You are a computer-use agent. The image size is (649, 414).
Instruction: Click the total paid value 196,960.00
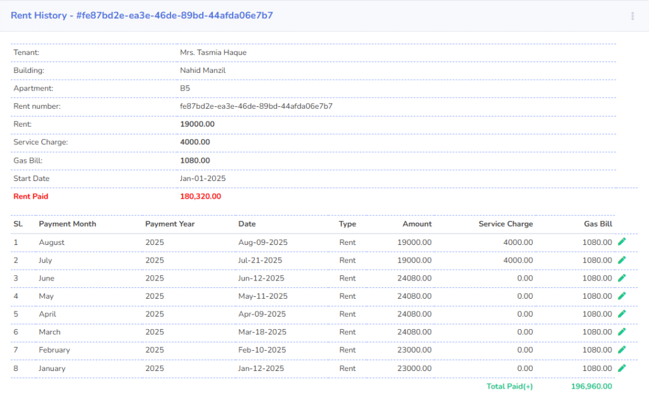pyautogui.click(x=591, y=386)
